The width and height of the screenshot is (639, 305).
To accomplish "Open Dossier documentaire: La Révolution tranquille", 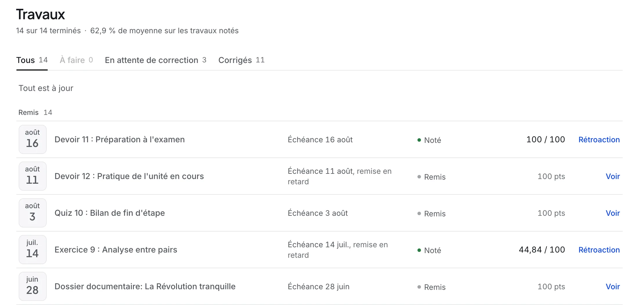I will pos(145,287).
